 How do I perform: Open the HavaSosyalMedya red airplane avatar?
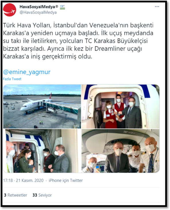click(9, 10)
